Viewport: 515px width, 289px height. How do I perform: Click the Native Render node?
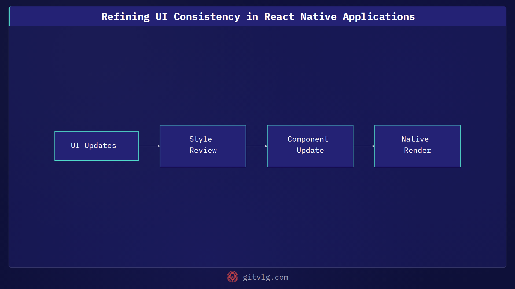417,146
